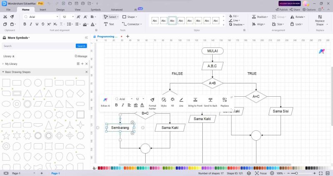Select the Text tool
Screen dimensions: 333x176
click(x=109, y=24)
